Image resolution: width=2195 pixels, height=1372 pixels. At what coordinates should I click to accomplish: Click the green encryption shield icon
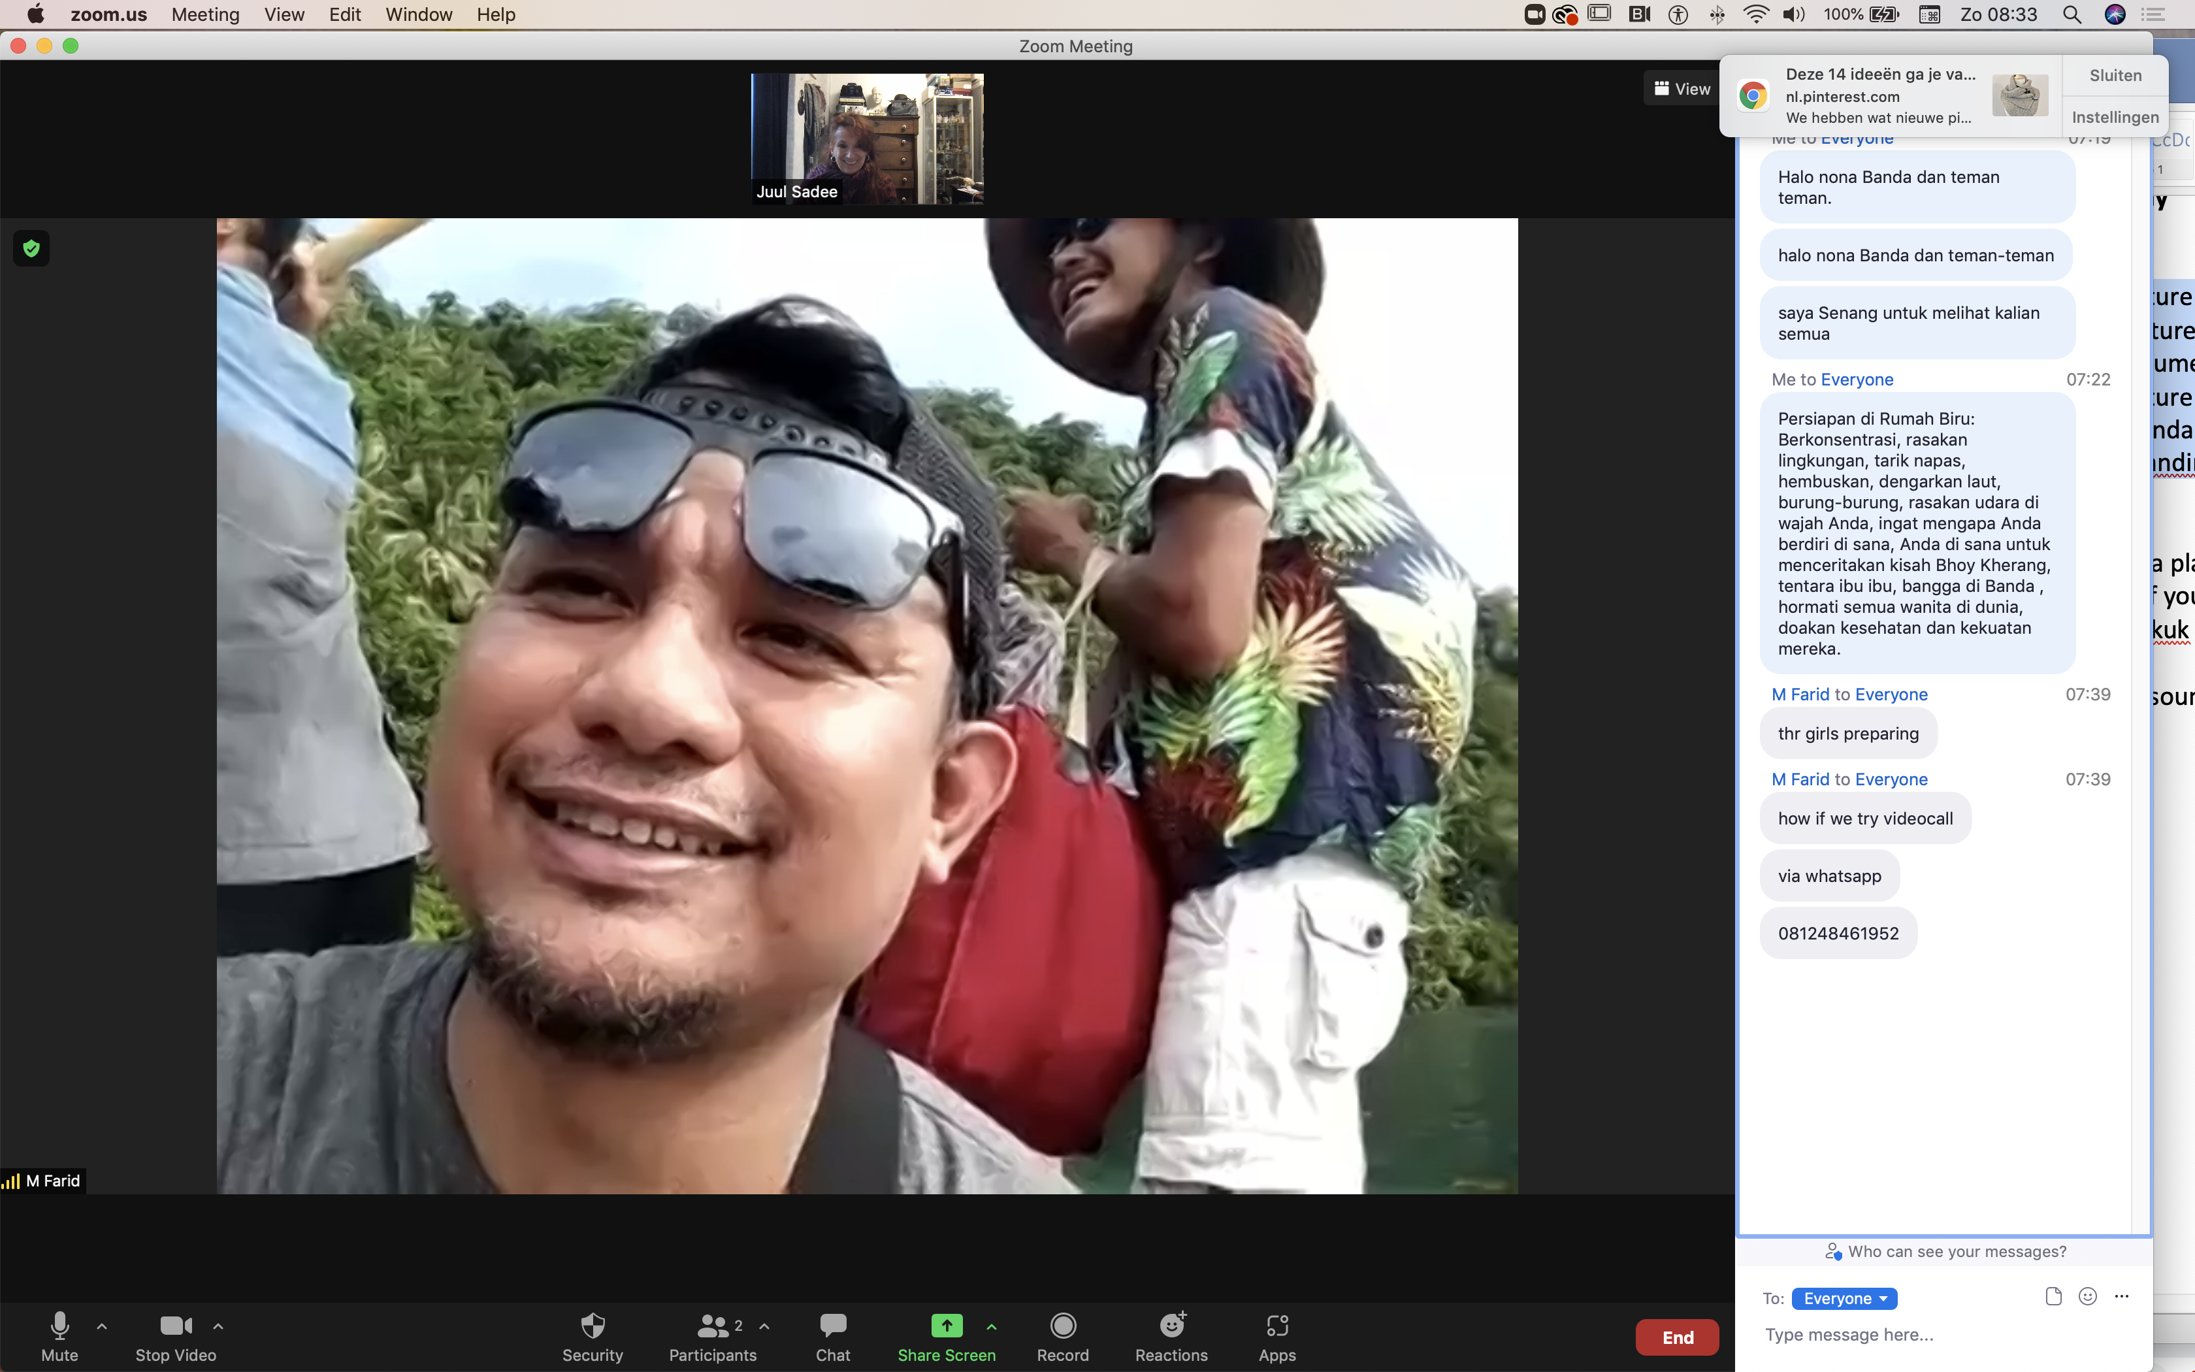tap(32, 249)
